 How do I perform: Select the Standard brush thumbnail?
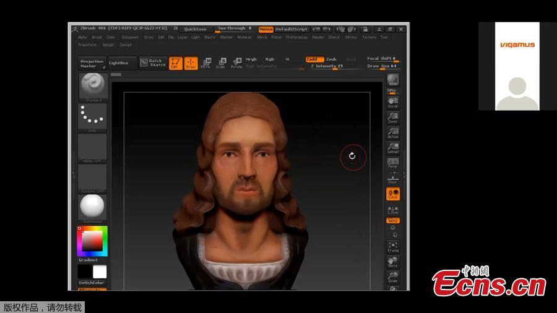(x=92, y=86)
